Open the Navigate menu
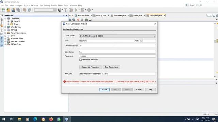Screen dimensions: 218x122 [x=19, y=5]
